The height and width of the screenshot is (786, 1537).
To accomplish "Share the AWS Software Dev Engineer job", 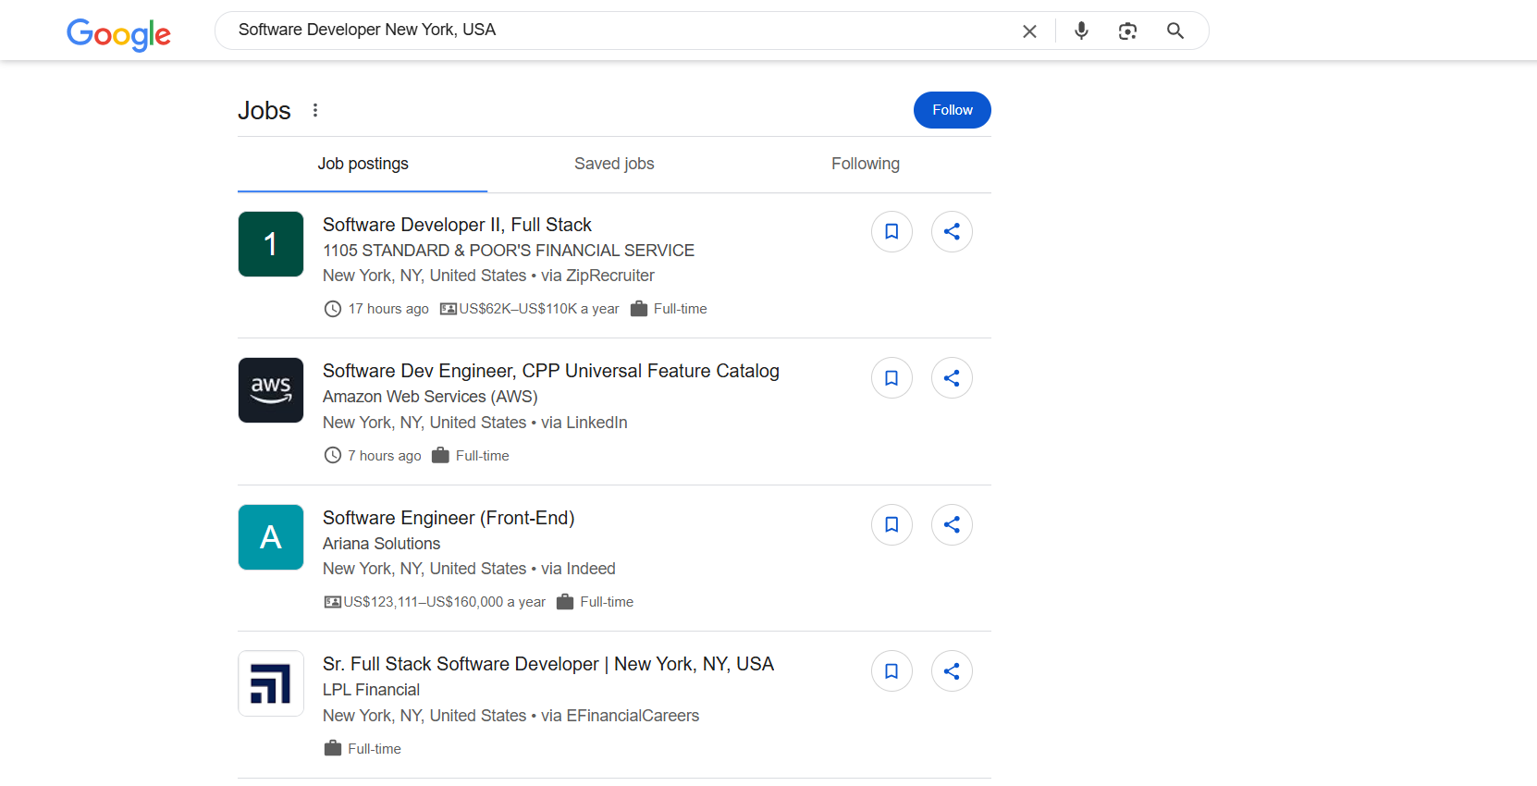I will pos(952,378).
